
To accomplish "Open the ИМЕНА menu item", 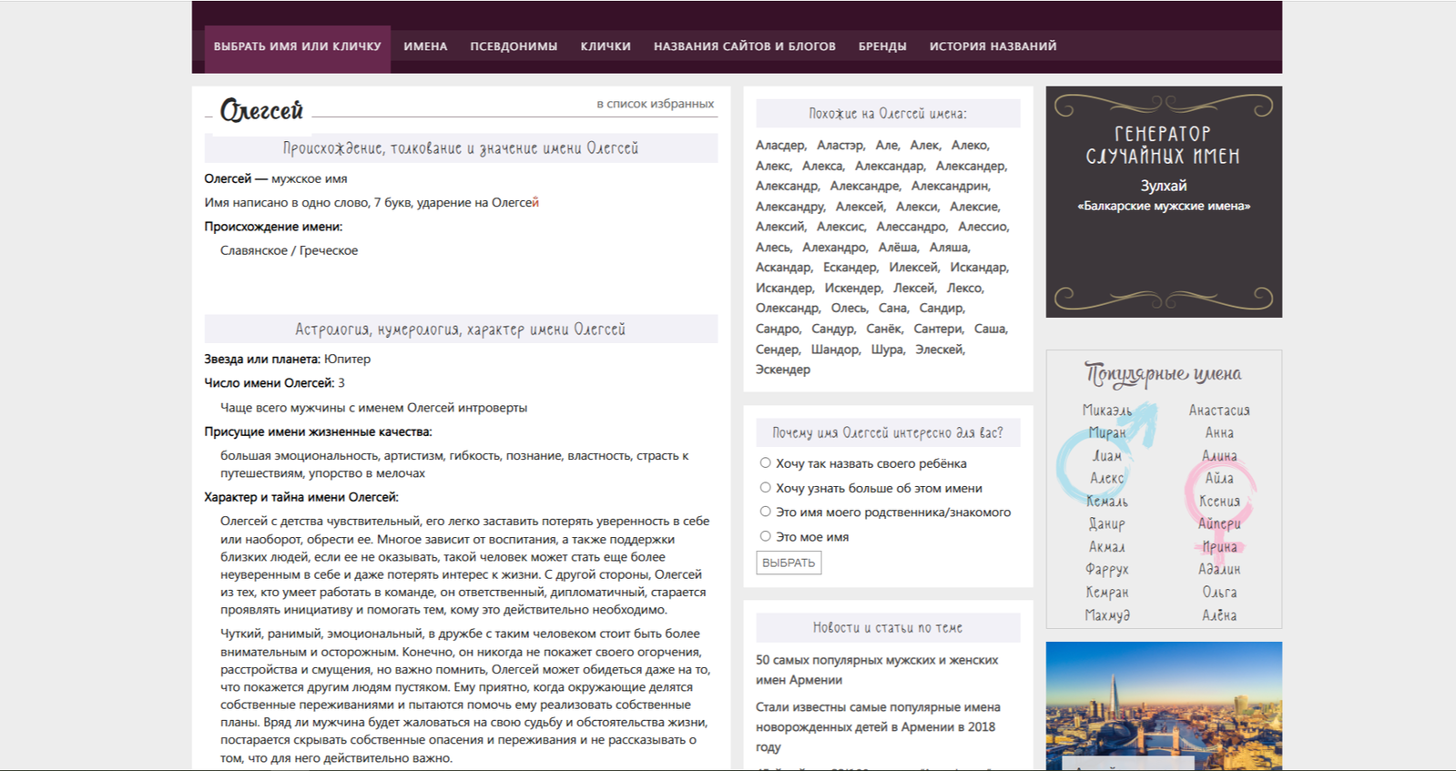I will tap(425, 46).
